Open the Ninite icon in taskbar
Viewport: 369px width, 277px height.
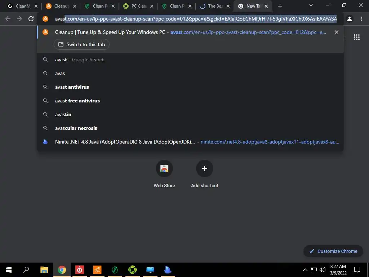click(x=168, y=270)
